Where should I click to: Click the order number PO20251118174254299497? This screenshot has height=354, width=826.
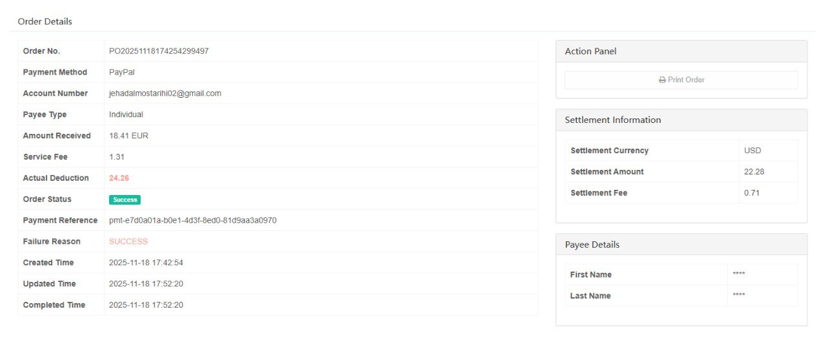159,51
